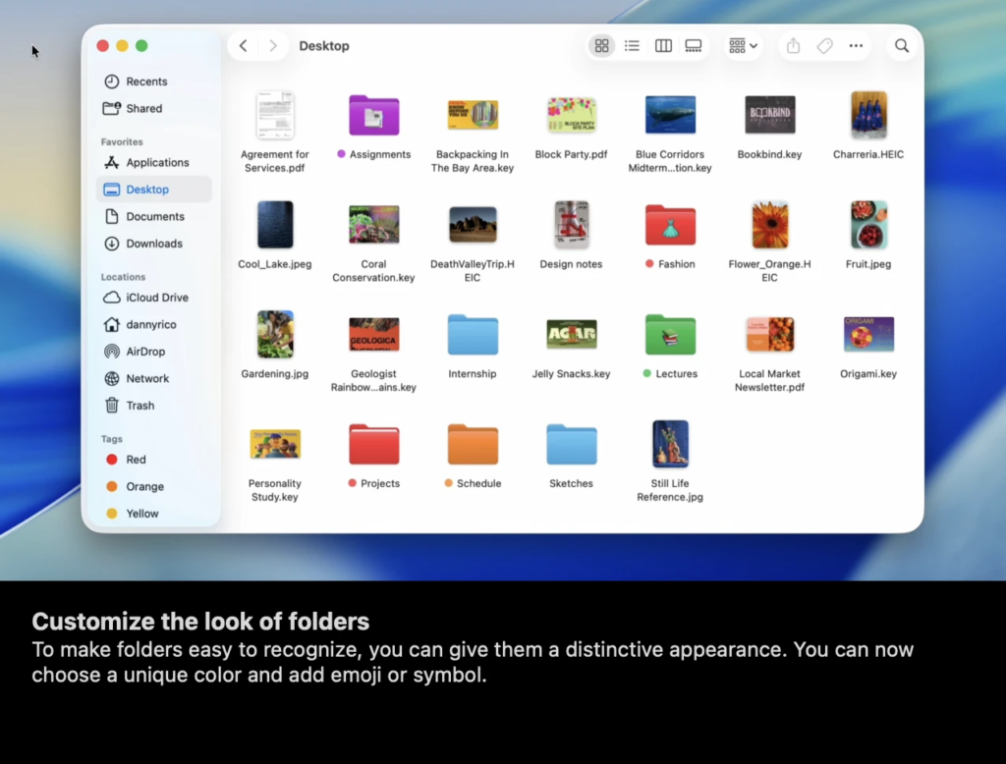Open Recents in the sidebar
The image size is (1006, 764).
coord(146,82)
